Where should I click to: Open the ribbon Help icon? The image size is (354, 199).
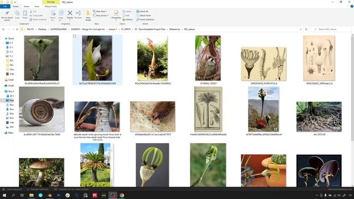[352, 6]
